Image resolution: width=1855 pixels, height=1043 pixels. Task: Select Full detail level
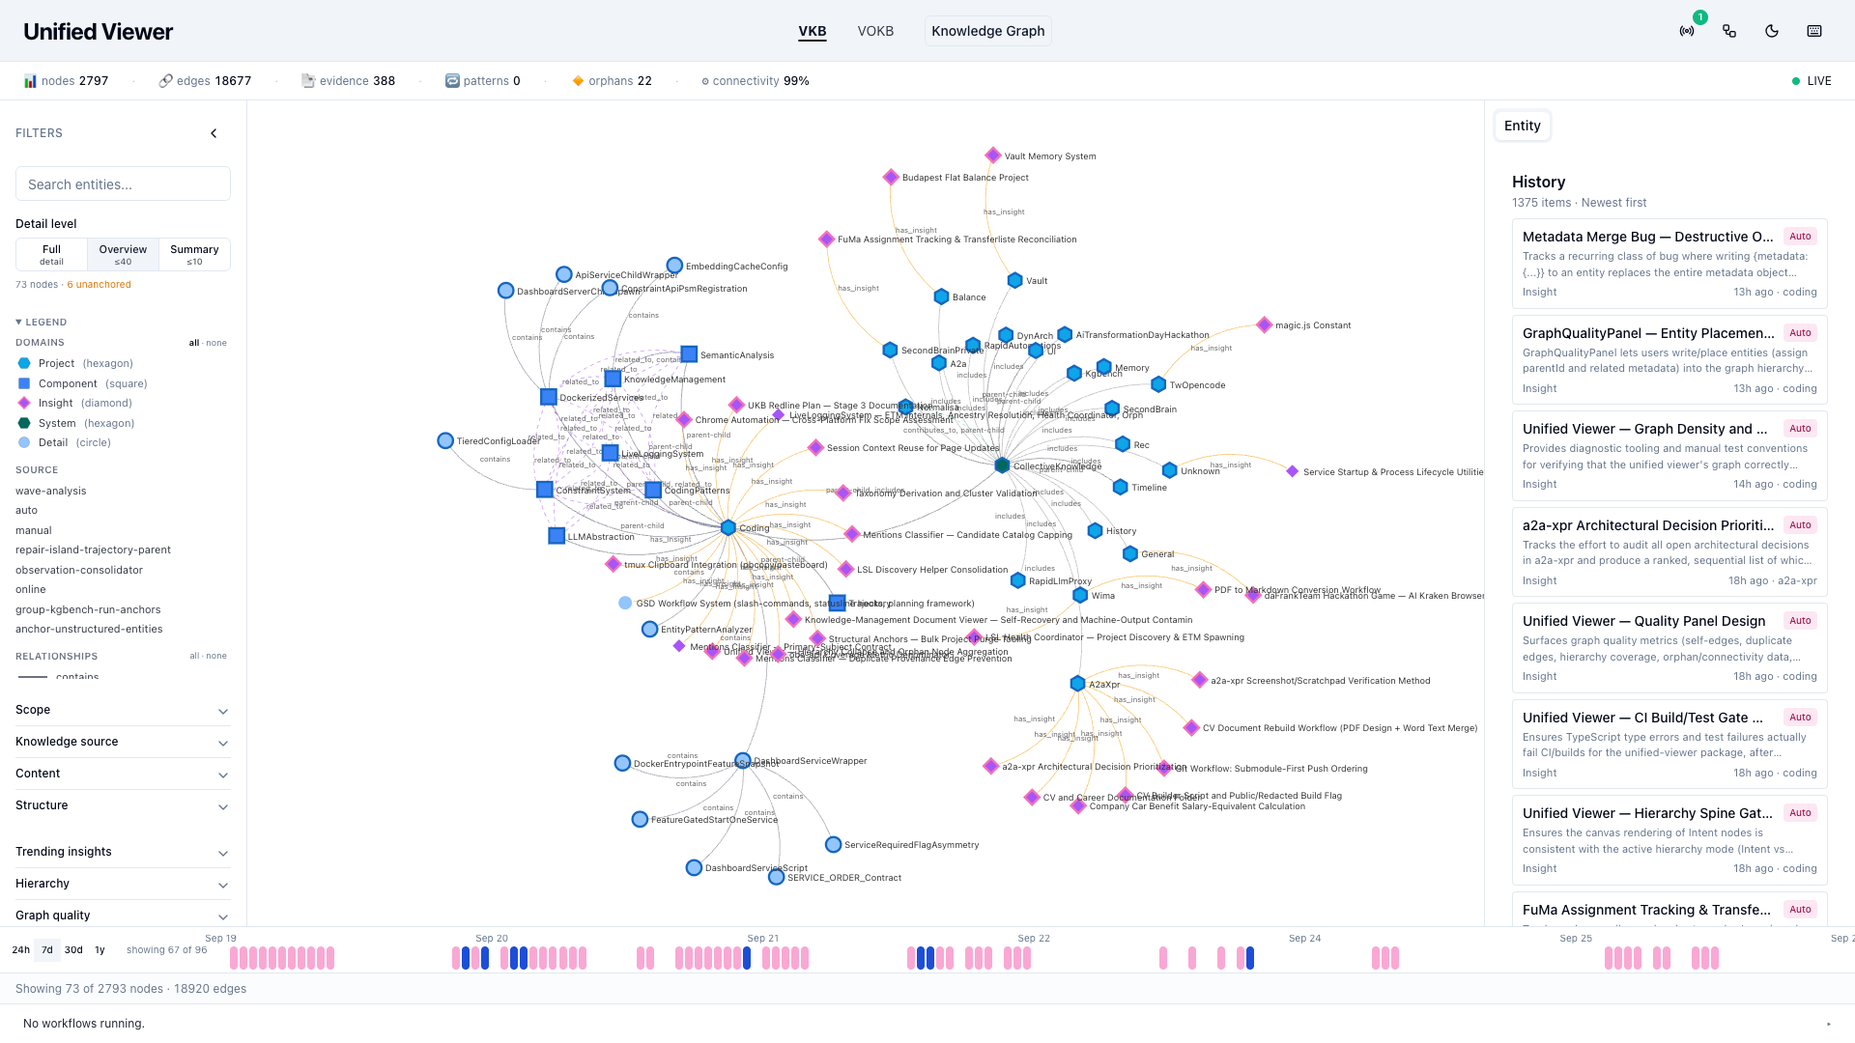point(51,254)
